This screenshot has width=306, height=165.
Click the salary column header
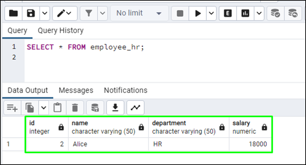click(250, 127)
